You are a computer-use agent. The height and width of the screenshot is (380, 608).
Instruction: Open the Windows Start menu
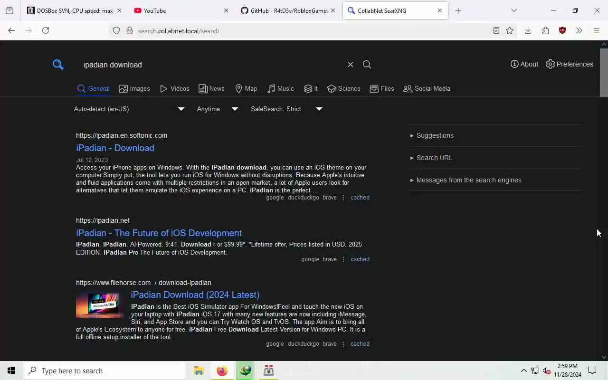click(x=11, y=370)
